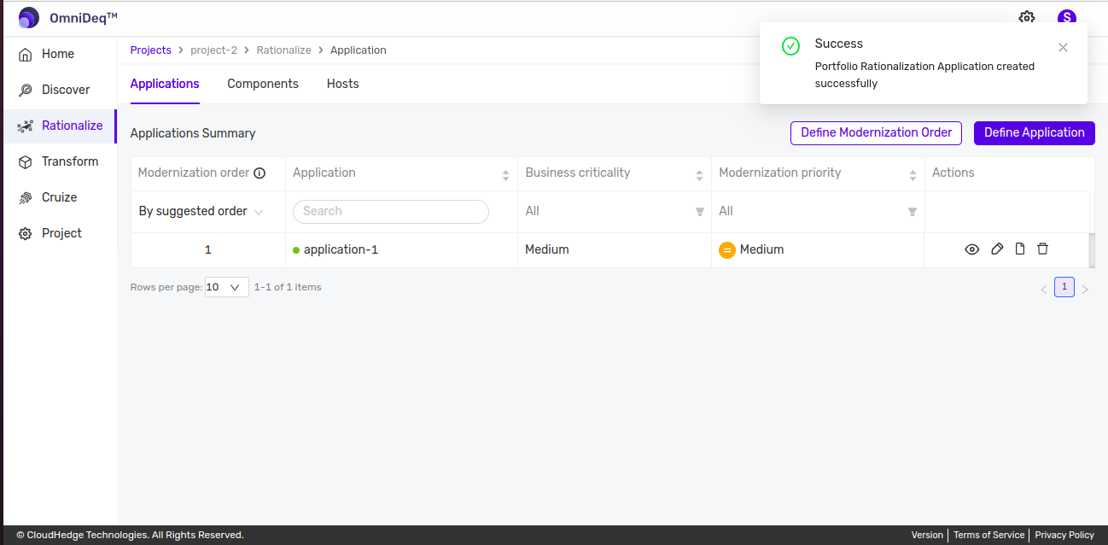Click orange Medium priority badge icon

(x=727, y=250)
